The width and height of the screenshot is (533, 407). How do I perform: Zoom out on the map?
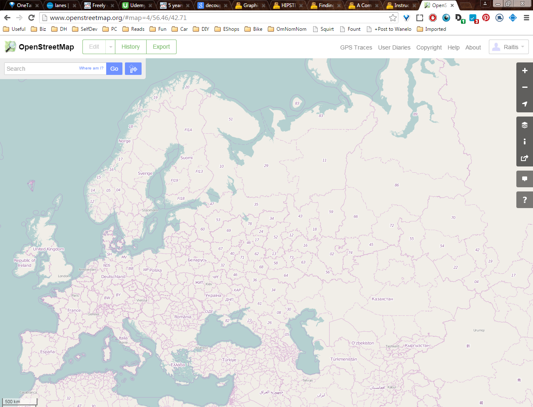[525, 87]
